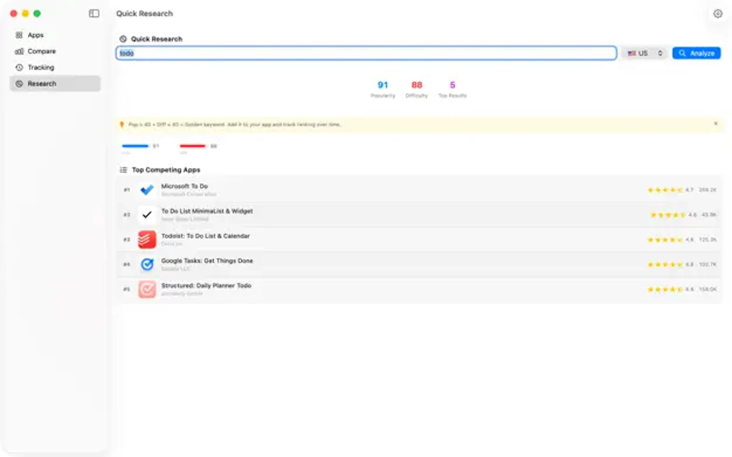Open the Todoist app icon
The width and height of the screenshot is (732, 457).
point(147,239)
